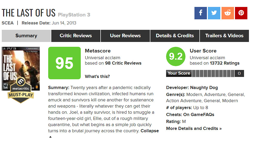Switch to the Summary tab
Image resolution: width=260 pixels, height=142 pixels.
(x=26, y=36)
